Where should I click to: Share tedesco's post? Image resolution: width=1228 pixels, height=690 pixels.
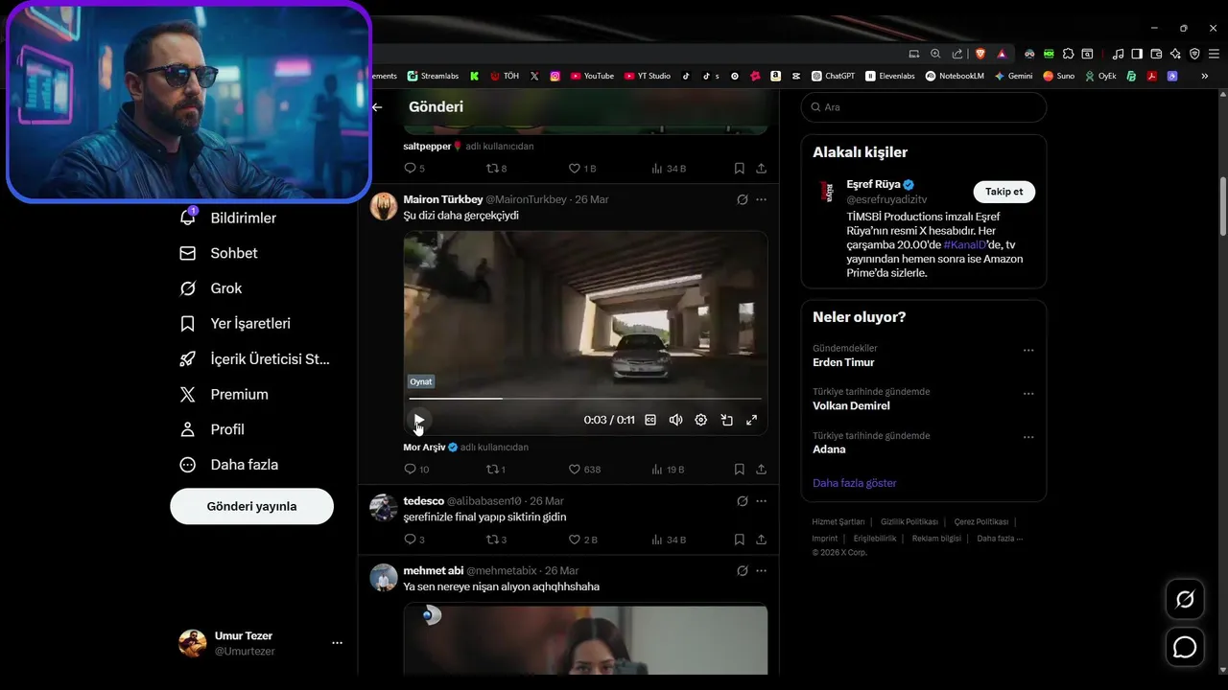point(761,540)
